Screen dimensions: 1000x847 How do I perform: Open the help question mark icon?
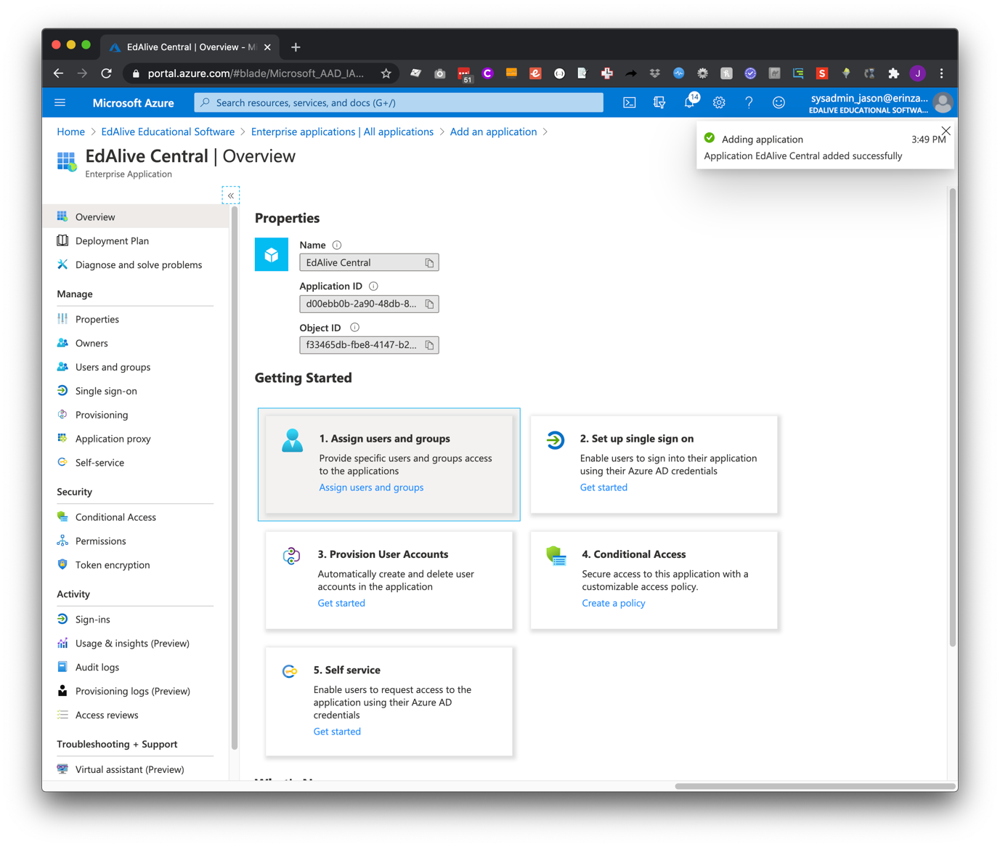click(x=749, y=102)
